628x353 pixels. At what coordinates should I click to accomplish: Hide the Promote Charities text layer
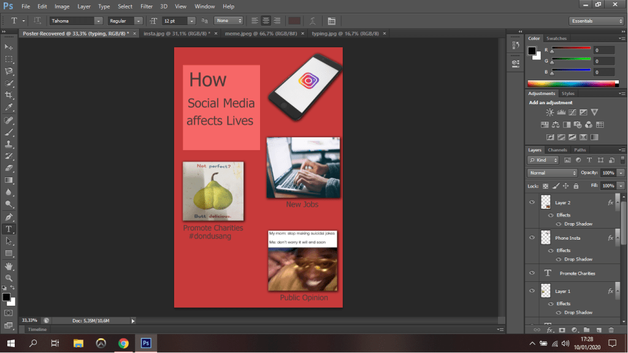click(532, 273)
